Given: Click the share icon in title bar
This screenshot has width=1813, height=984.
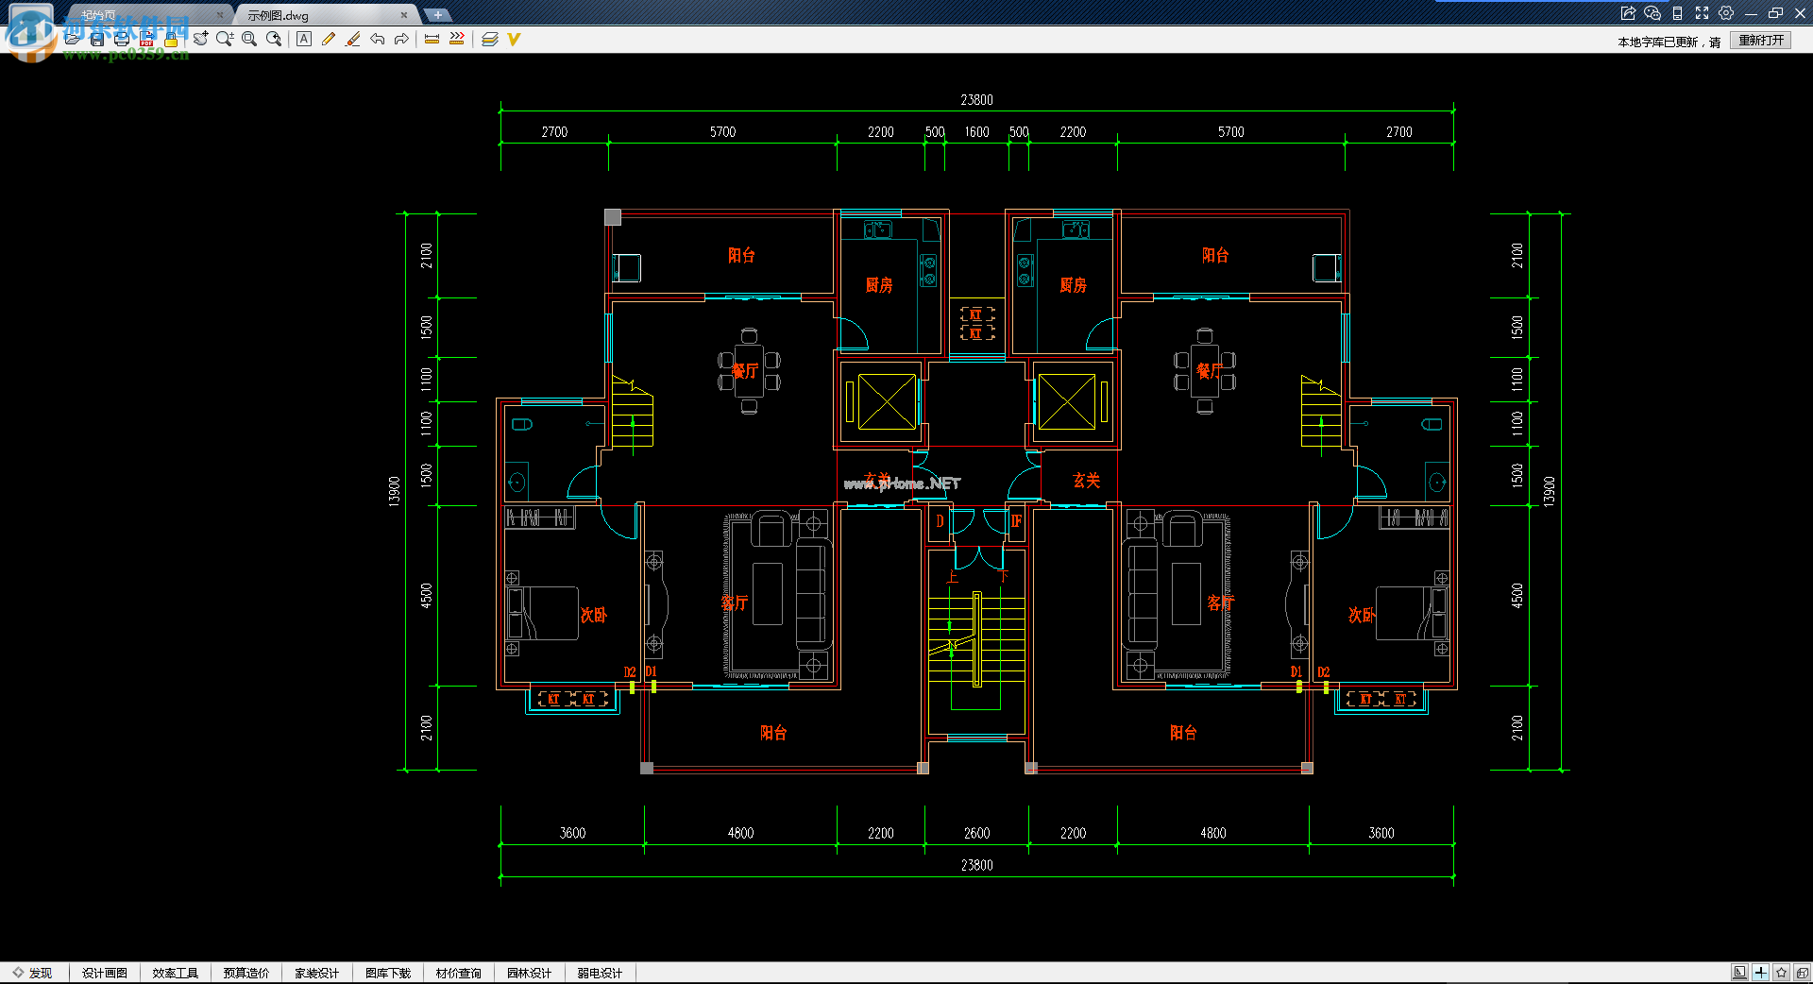Looking at the screenshot, I should 1628,13.
